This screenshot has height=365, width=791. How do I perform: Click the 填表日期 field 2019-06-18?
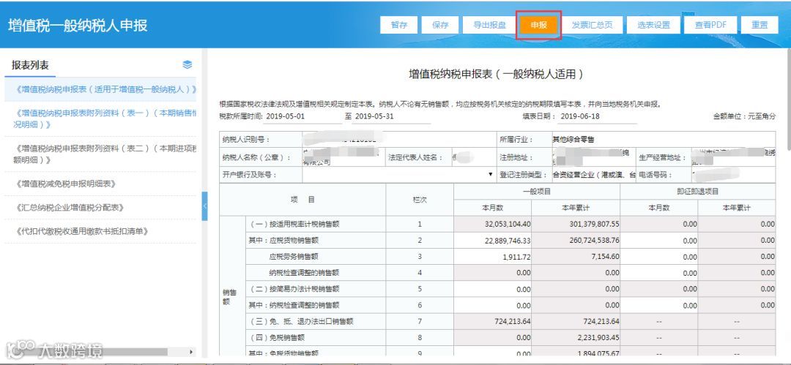click(x=598, y=116)
